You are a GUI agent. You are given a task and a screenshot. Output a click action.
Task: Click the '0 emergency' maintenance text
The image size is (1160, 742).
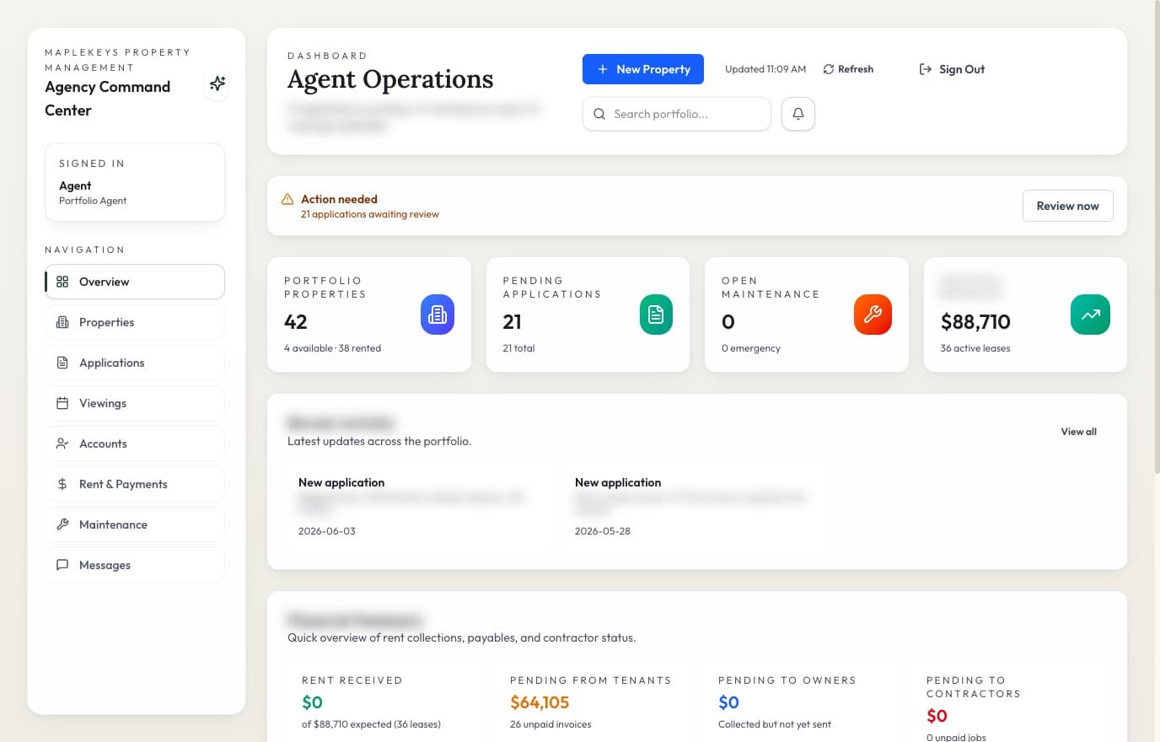(x=751, y=348)
